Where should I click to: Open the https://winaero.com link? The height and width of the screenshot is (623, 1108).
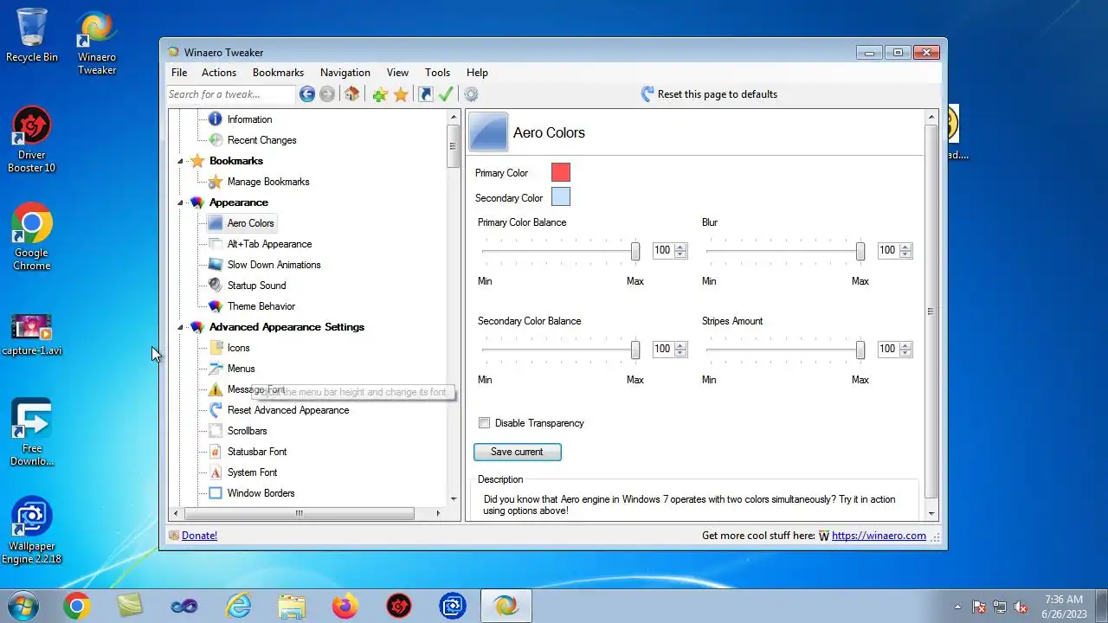pos(879,536)
